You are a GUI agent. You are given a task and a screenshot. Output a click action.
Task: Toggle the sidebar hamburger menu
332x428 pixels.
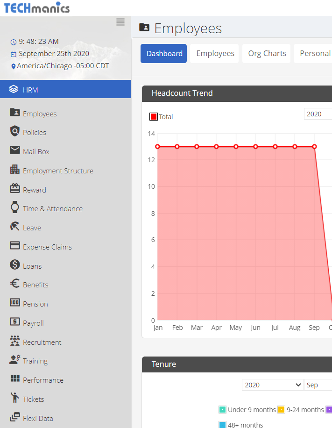coord(120,22)
